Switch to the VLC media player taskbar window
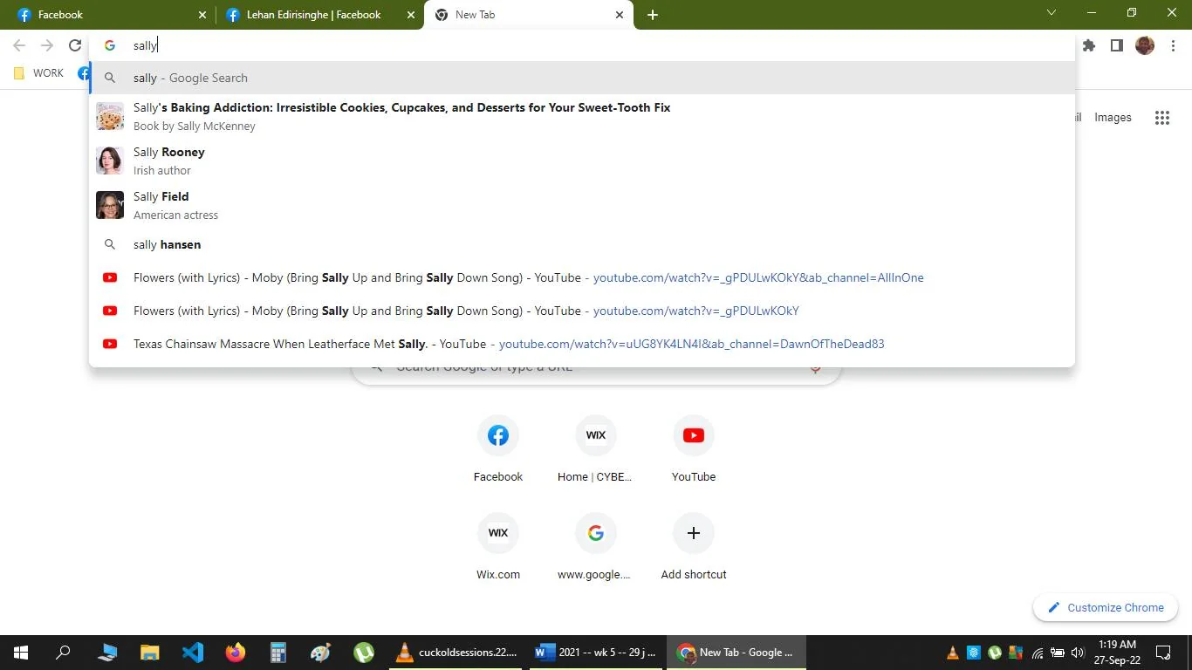 [456, 653]
